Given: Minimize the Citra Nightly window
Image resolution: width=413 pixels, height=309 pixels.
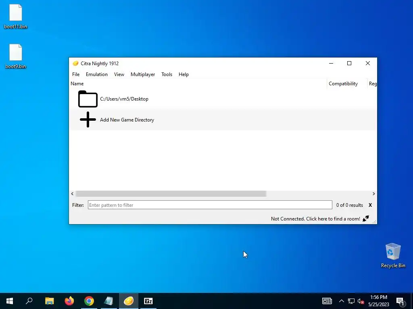Looking at the screenshot, I should click(331, 63).
